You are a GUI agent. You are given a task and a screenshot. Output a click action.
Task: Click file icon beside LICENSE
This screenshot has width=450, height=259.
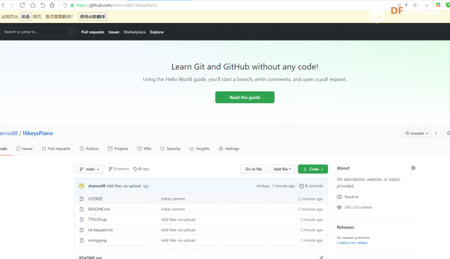82,199
